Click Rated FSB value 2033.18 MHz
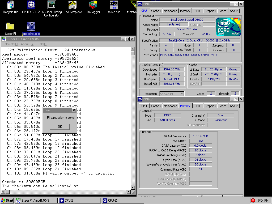 172,84
